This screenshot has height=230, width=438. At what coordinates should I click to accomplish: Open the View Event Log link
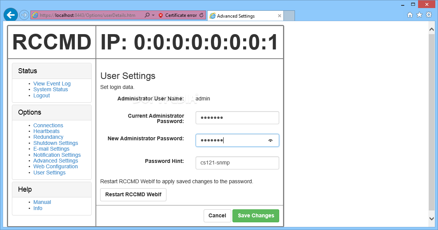(x=52, y=84)
